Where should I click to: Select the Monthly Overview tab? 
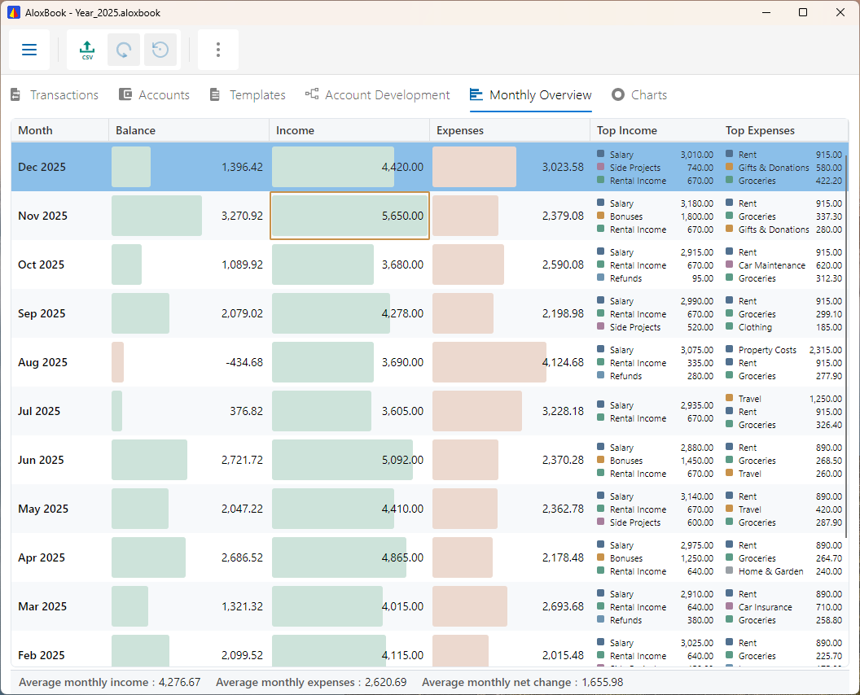point(530,95)
